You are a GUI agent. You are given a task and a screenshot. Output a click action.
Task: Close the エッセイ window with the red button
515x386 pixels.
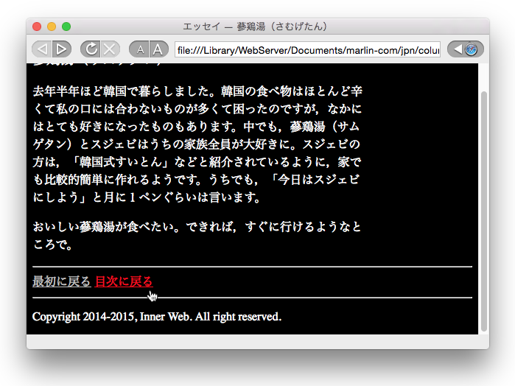[37, 27]
